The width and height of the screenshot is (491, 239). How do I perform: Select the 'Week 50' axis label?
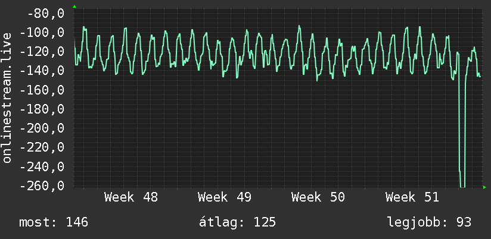tap(318, 197)
